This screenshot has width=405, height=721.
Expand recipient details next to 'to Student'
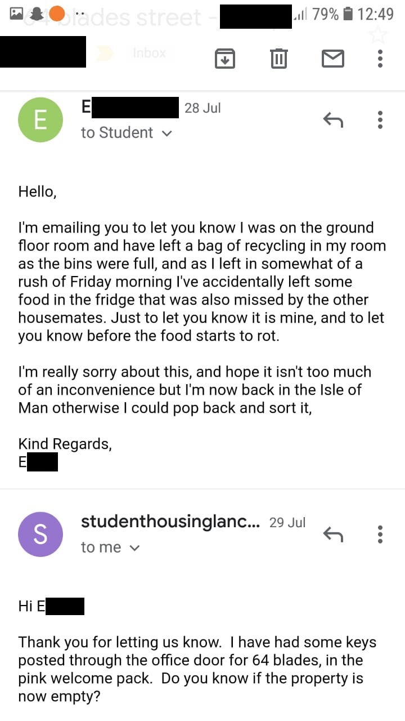click(x=166, y=133)
